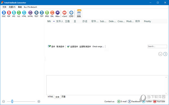
Task: Open the 处理 (P) menu
Action: click(x=12, y=7)
